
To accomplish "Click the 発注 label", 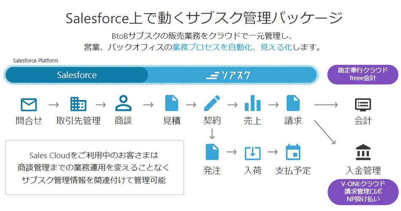I will [212, 170].
